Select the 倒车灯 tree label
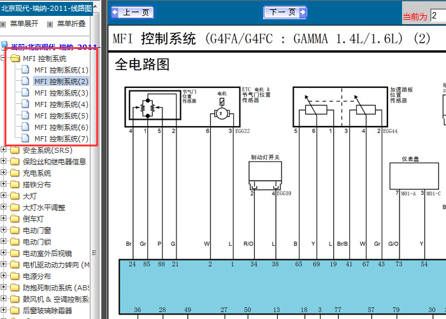This screenshot has width=446, height=319. 33,219
